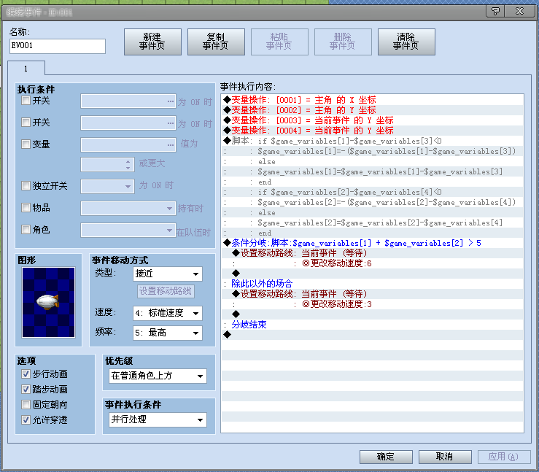This screenshot has height=472, width=539.
Task: Select the 分歧结束 line
Action: pos(372,325)
